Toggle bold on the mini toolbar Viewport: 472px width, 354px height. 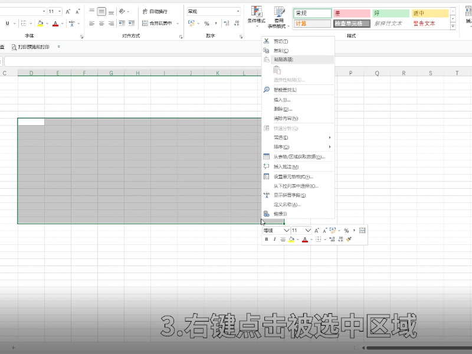coord(267,240)
